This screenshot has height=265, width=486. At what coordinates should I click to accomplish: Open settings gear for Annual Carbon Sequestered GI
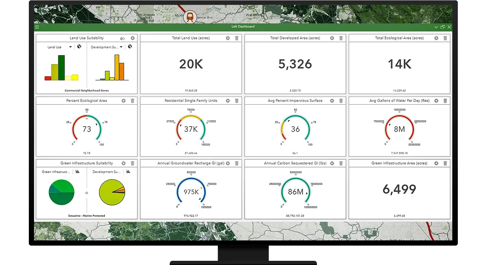[x=332, y=164]
